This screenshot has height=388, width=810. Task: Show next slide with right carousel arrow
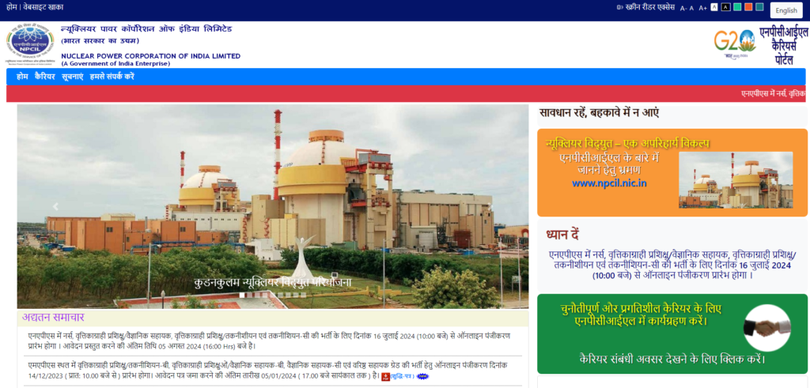[490, 207]
